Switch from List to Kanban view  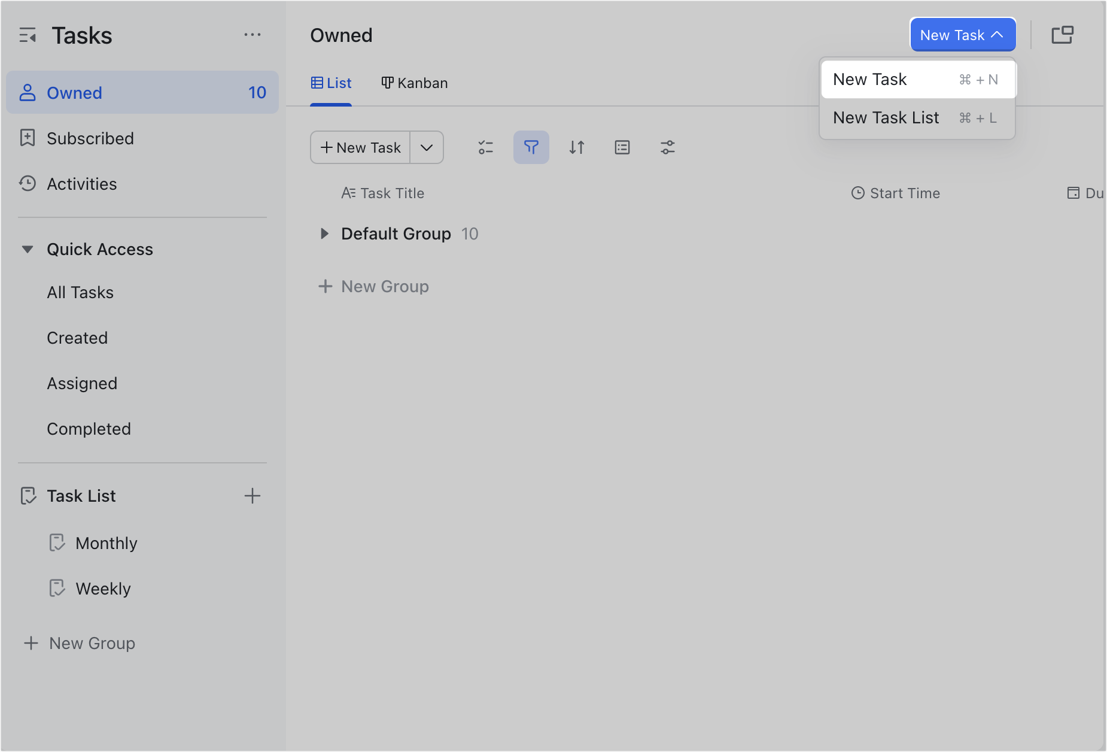tap(414, 83)
